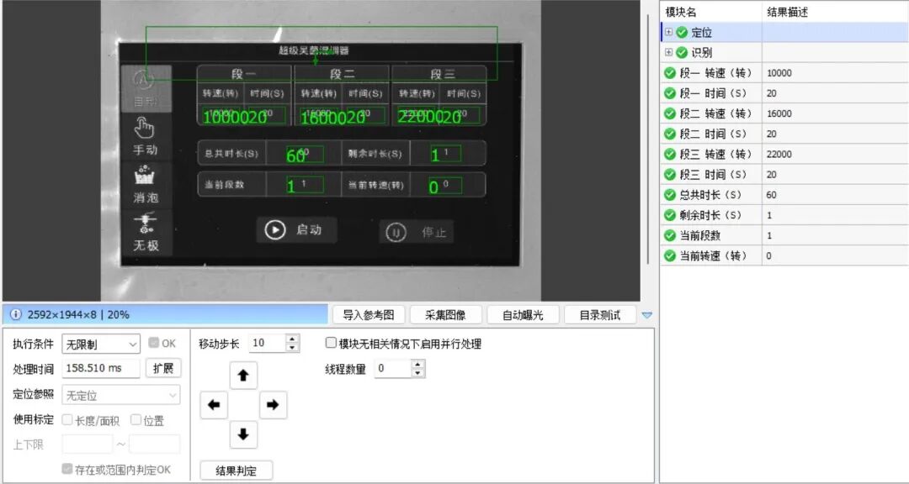Open the 定位参照 dropdown showing 无定位
The height and width of the screenshot is (484, 909).
tap(120, 396)
